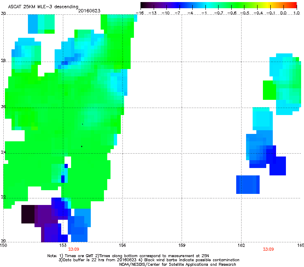Click the color scale label '-16'

click(140, 13)
